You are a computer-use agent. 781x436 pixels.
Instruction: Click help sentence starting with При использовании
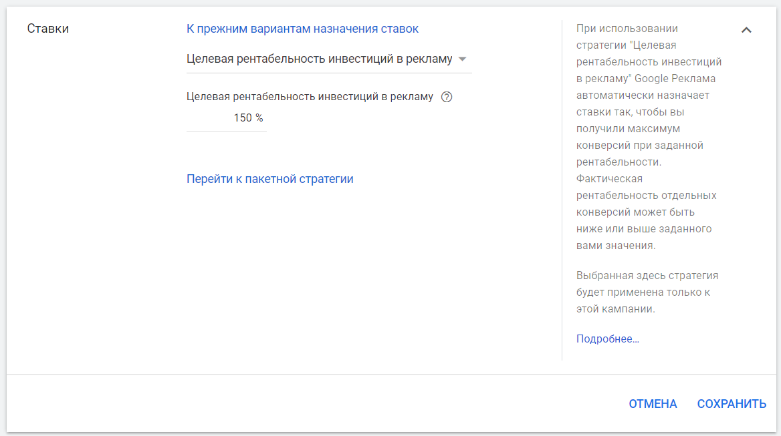coord(627,29)
